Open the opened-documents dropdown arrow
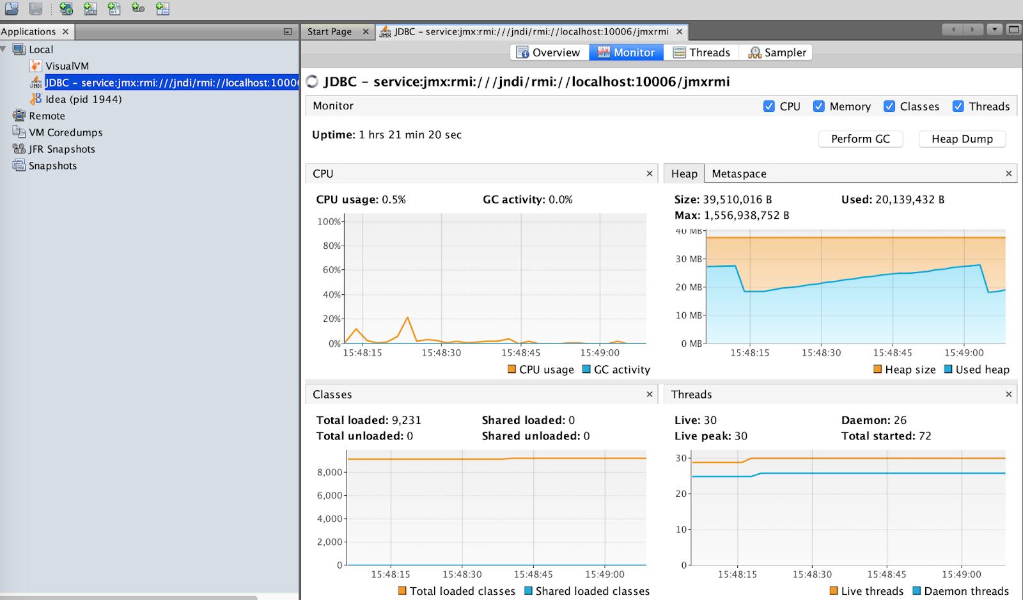1023x600 pixels. coord(994,29)
